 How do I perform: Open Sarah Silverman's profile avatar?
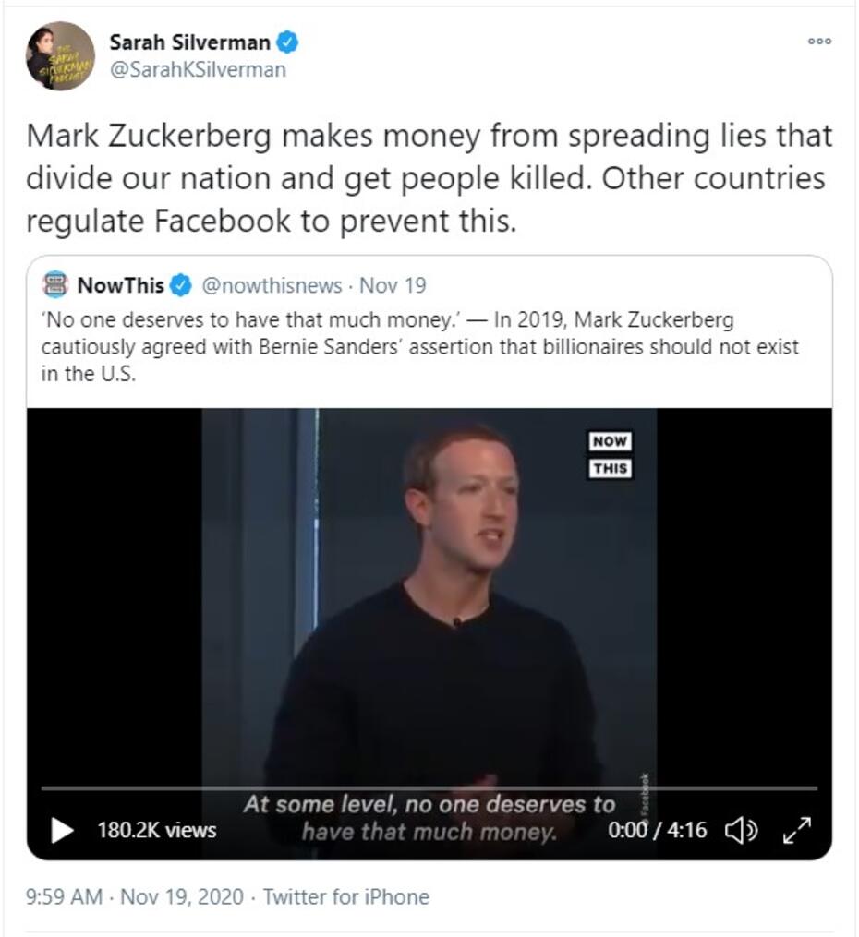point(60,55)
